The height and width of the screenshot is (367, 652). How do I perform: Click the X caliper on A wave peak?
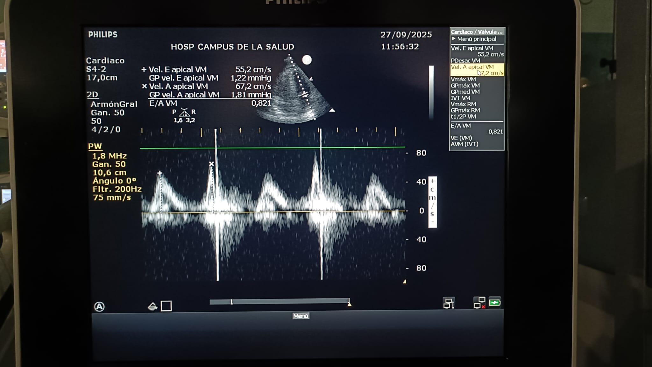click(x=211, y=164)
